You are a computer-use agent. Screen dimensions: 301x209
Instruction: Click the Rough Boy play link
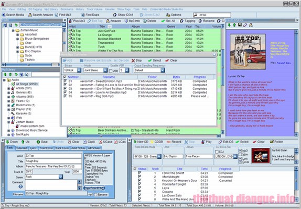[284, 63]
